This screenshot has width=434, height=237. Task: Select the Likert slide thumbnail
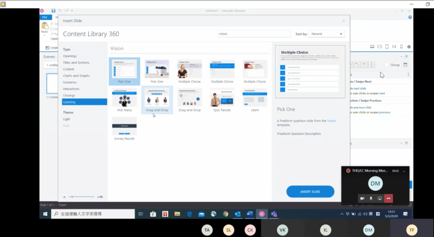pyautogui.click(x=255, y=98)
